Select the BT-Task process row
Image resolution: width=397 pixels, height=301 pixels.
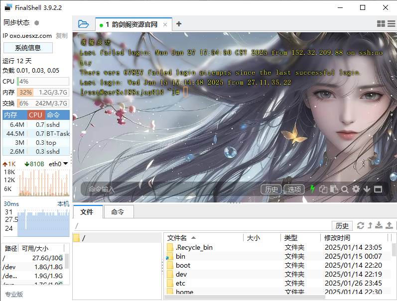click(36, 133)
